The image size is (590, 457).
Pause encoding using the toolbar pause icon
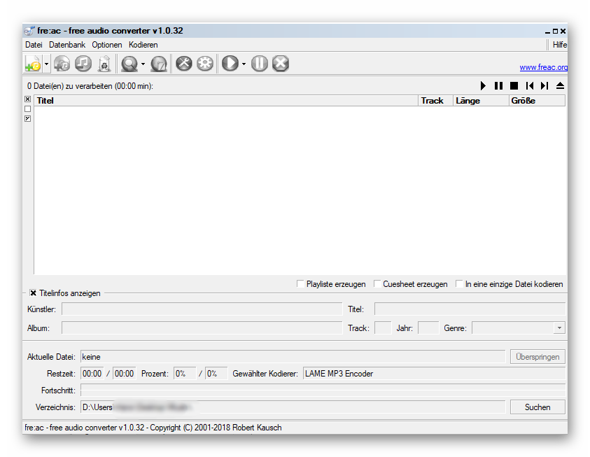tap(259, 64)
